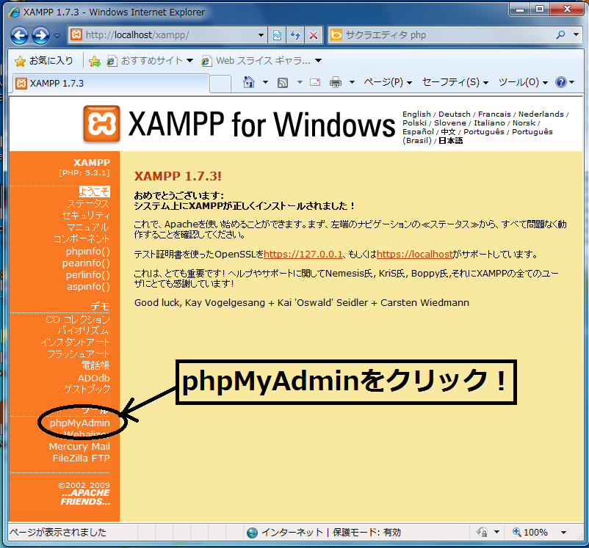The width and height of the screenshot is (589, 548).
Task: Select the phpinfo() sidebar link
Action: click(87, 252)
